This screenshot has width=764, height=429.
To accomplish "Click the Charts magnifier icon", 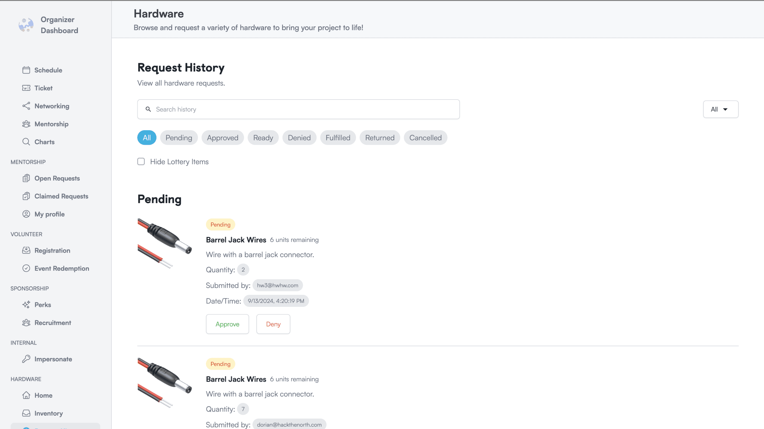I will click(x=26, y=142).
